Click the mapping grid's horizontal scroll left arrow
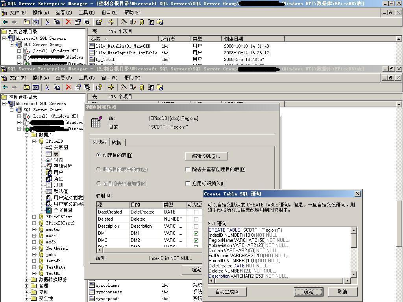The height and width of the screenshot is (302, 403). pyautogui.click(x=100, y=250)
